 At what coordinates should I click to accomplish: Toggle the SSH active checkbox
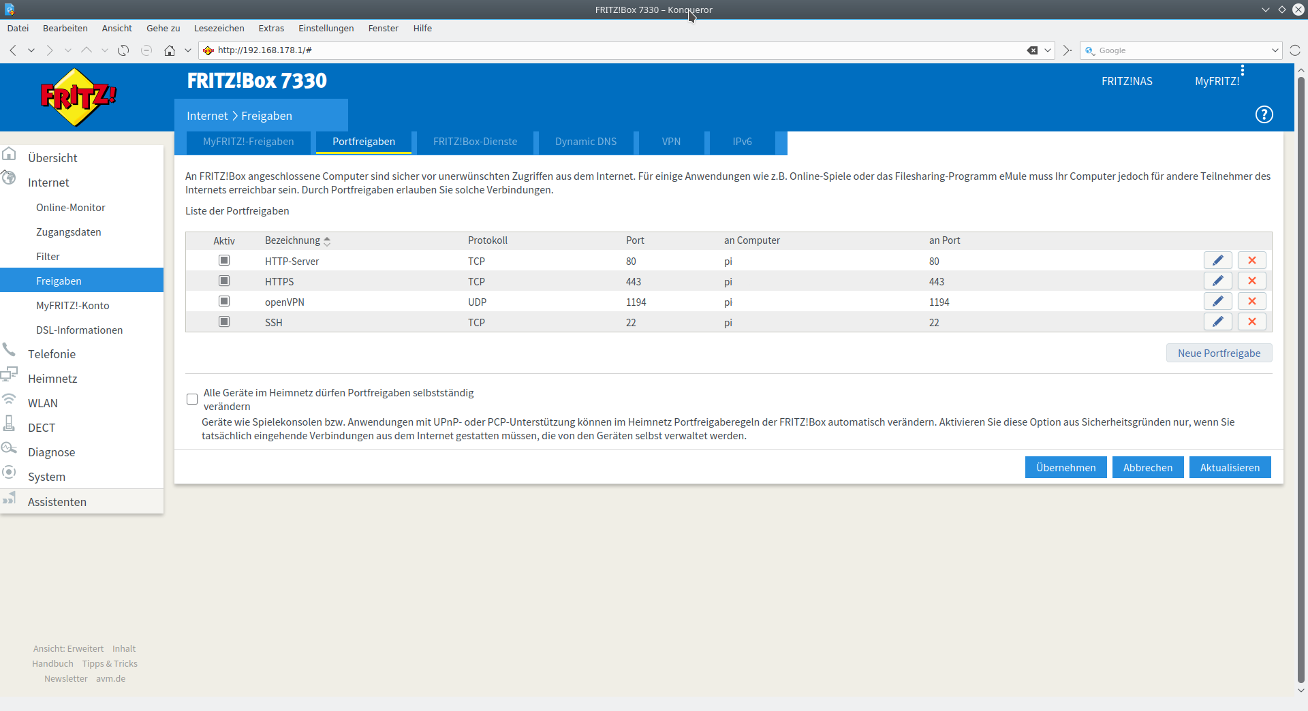224,321
